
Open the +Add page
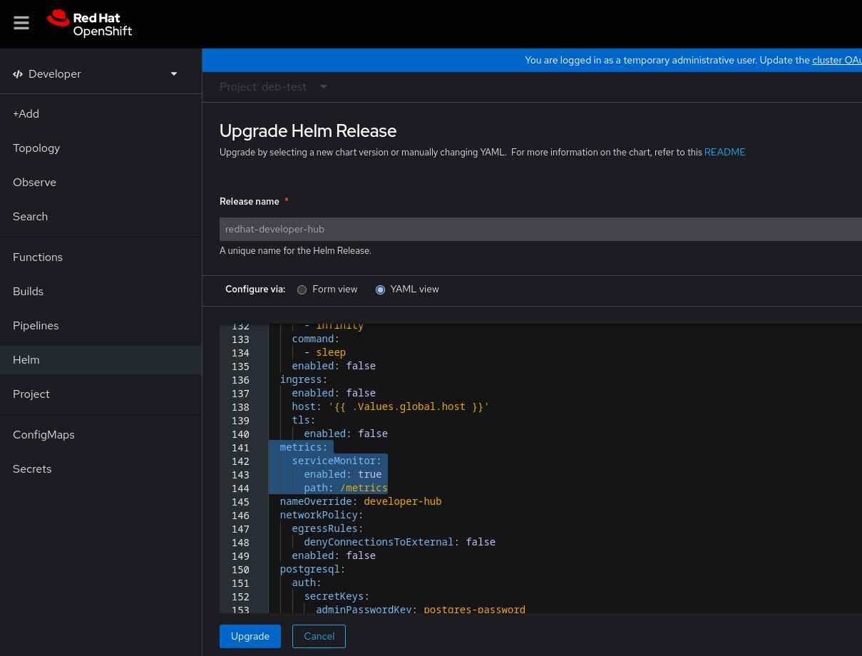26,113
